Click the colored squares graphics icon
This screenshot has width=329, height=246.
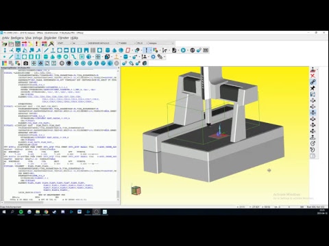(x=4, y=64)
